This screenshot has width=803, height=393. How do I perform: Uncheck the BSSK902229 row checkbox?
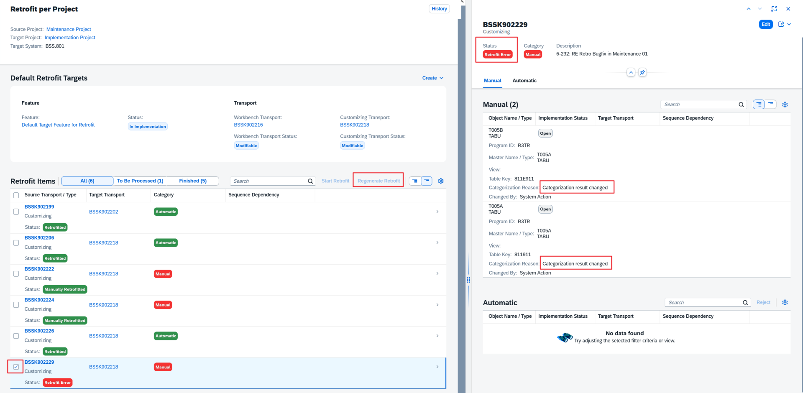(x=16, y=367)
